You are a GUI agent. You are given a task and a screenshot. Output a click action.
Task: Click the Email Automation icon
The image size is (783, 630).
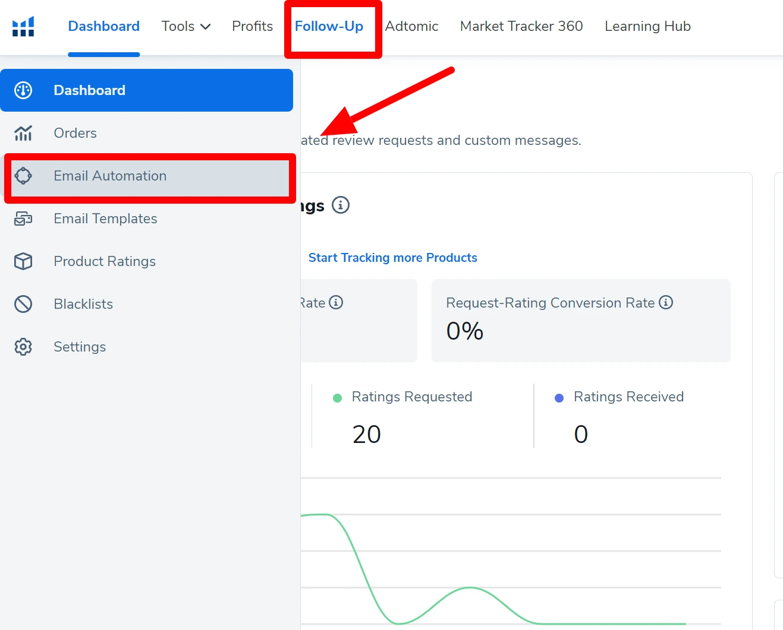23,176
